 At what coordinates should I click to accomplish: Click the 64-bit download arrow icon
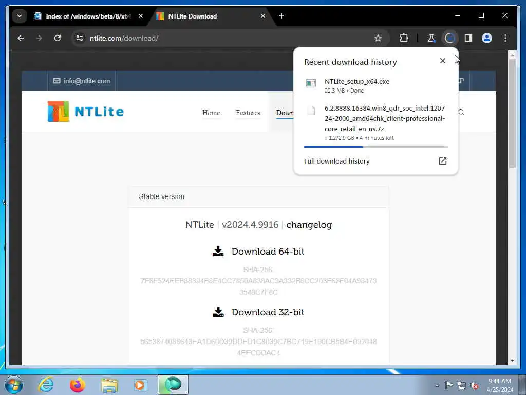[x=218, y=251]
